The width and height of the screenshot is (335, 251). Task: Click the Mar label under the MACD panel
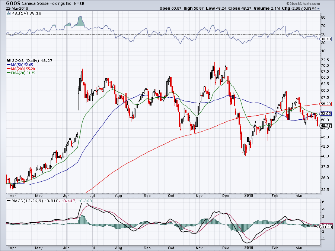click(x=299, y=248)
